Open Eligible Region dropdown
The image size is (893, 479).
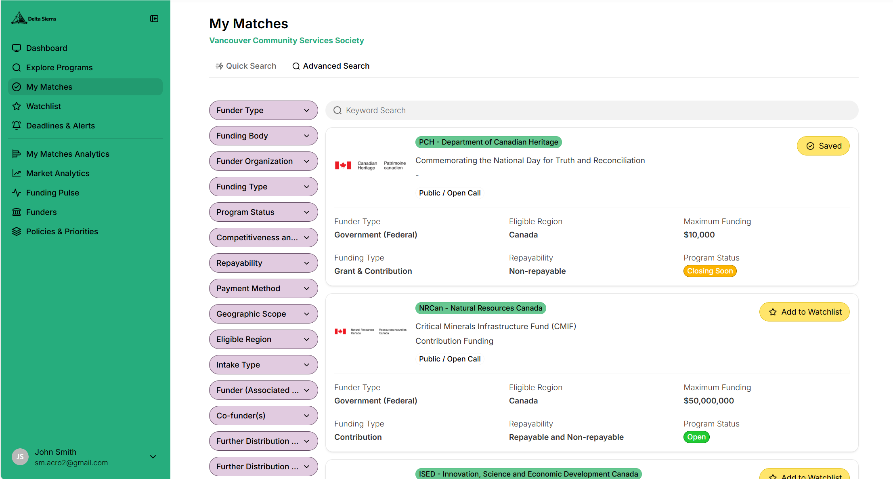point(263,339)
